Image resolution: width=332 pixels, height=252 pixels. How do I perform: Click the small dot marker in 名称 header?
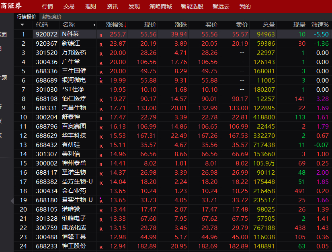(94, 25)
